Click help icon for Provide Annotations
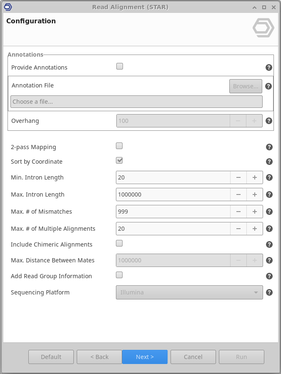 point(269,67)
